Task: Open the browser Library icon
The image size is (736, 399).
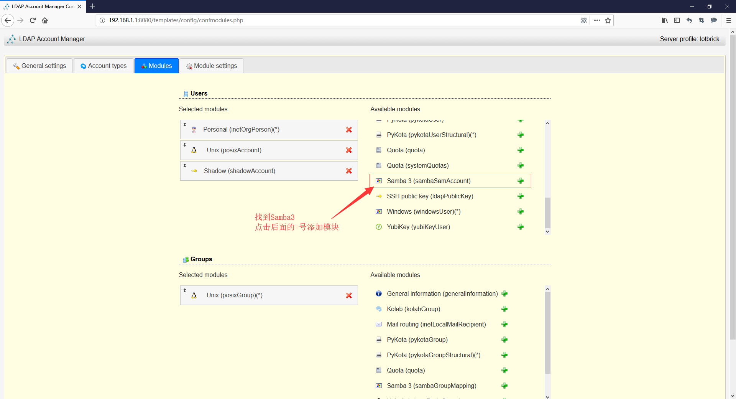Action: tap(665, 20)
